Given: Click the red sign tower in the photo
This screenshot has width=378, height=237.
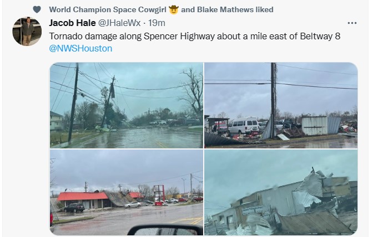Looking at the screenshot, I should (159, 194).
